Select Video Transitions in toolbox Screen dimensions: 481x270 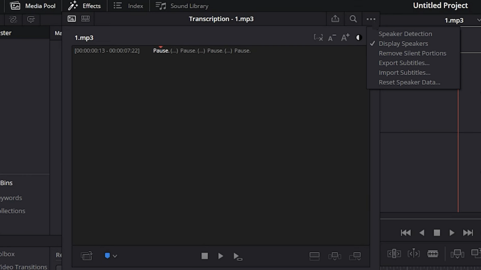click(x=23, y=267)
